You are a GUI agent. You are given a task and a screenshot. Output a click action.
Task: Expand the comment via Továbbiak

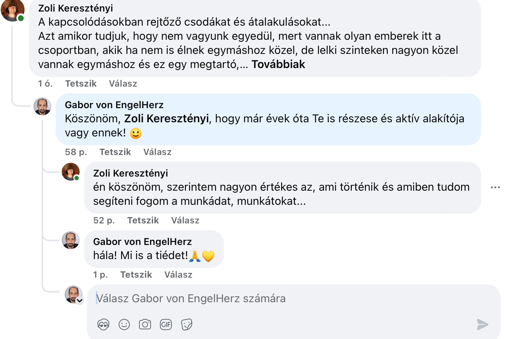pyautogui.click(x=278, y=64)
